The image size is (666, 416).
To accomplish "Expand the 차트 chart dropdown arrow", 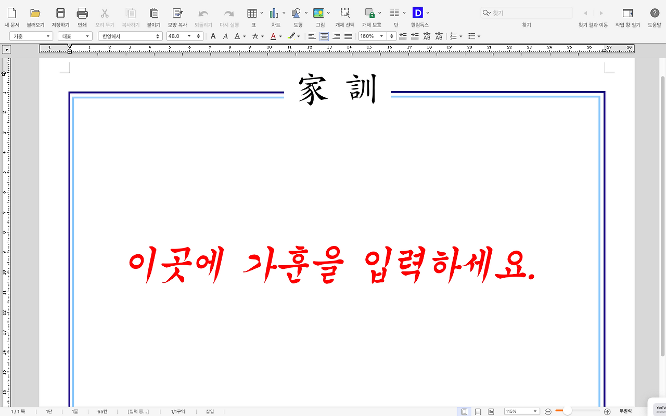I will coord(284,13).
